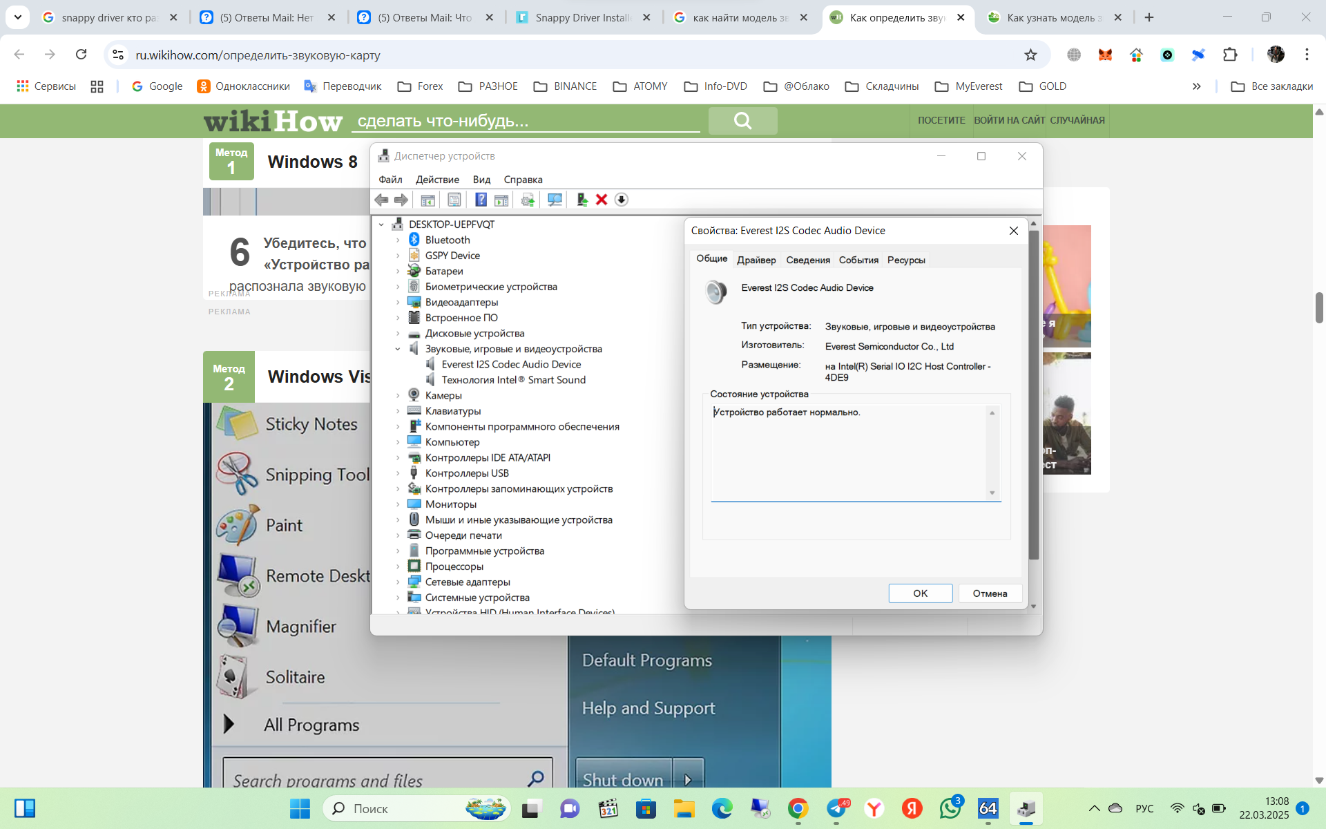
Task: Click the MetaMask fox extension icon
Action: coord(1105,55)
